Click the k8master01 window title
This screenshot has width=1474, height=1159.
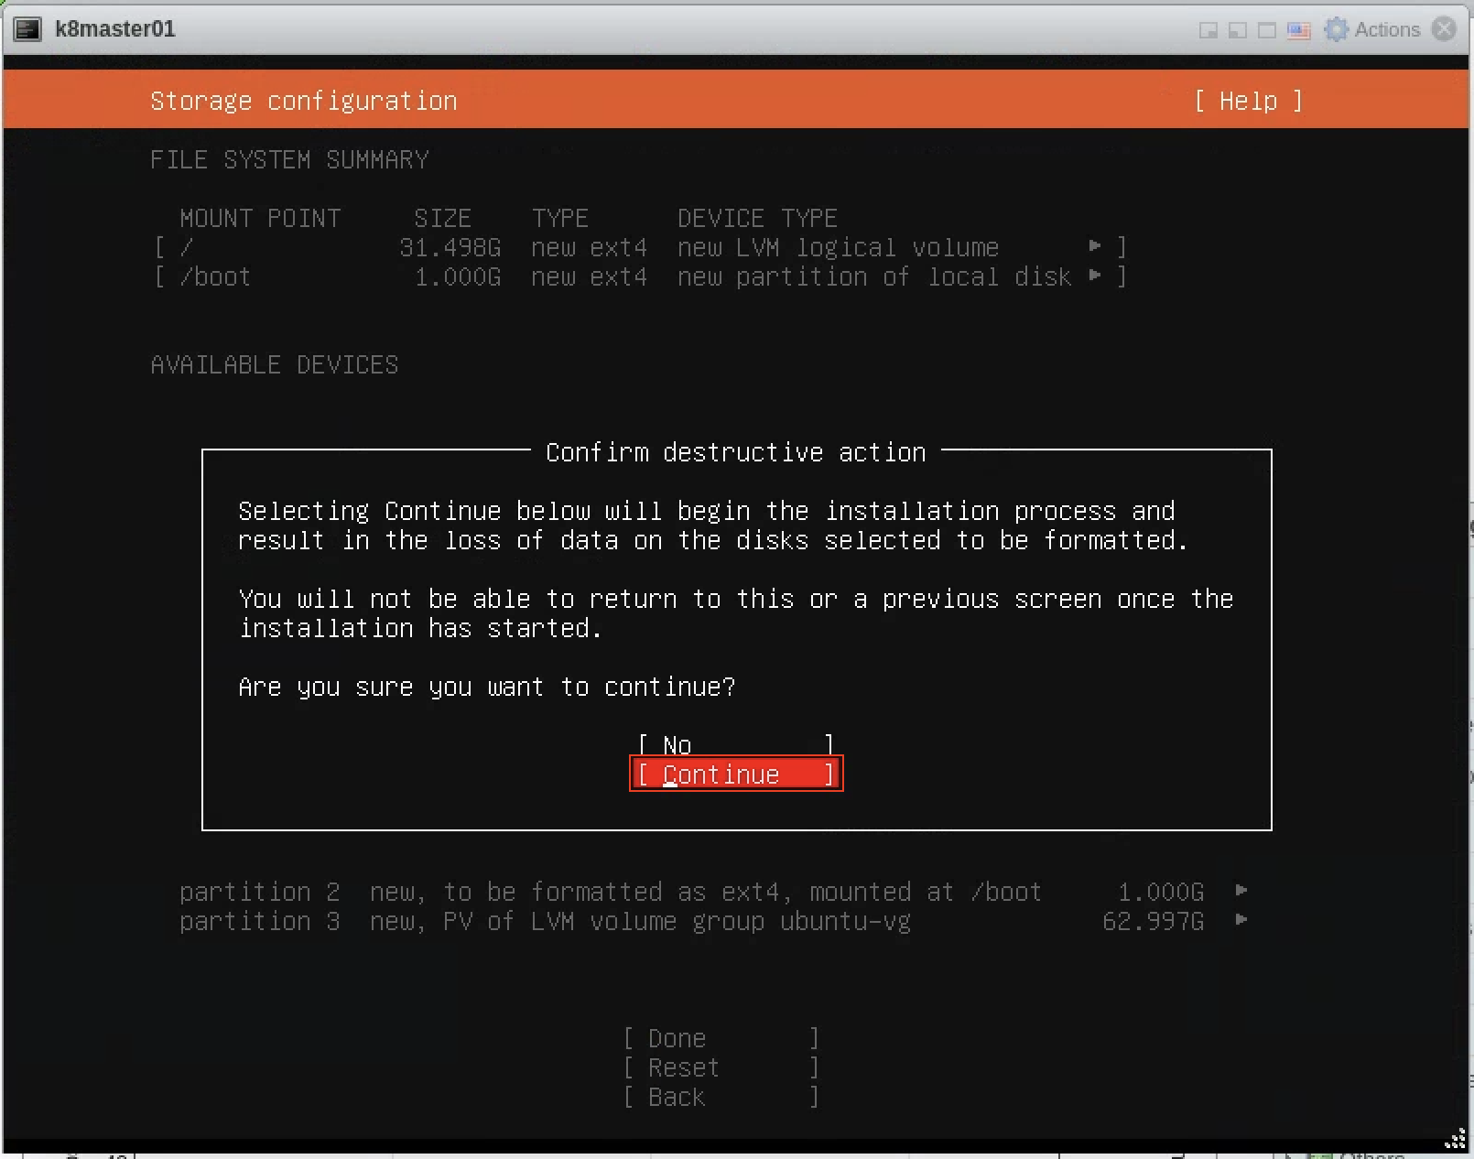(115, 29)
